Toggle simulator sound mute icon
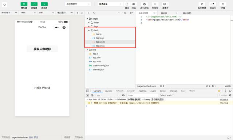The width and height of the screenshot is (233, 140). [x=77, y=13]
